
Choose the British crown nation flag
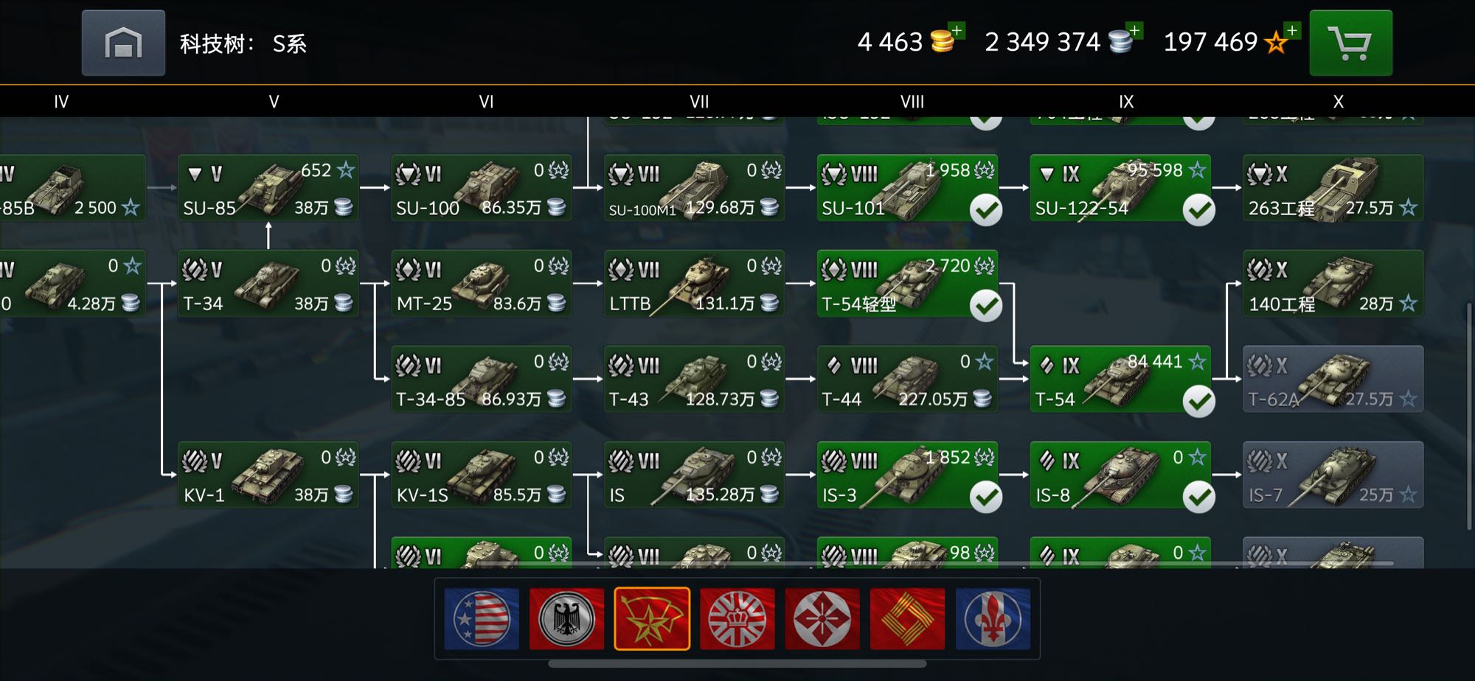click(737, 619)
